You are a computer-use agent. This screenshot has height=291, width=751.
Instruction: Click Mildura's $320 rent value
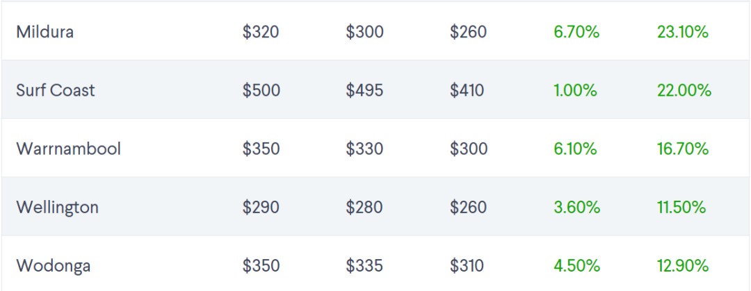point(261,32)
